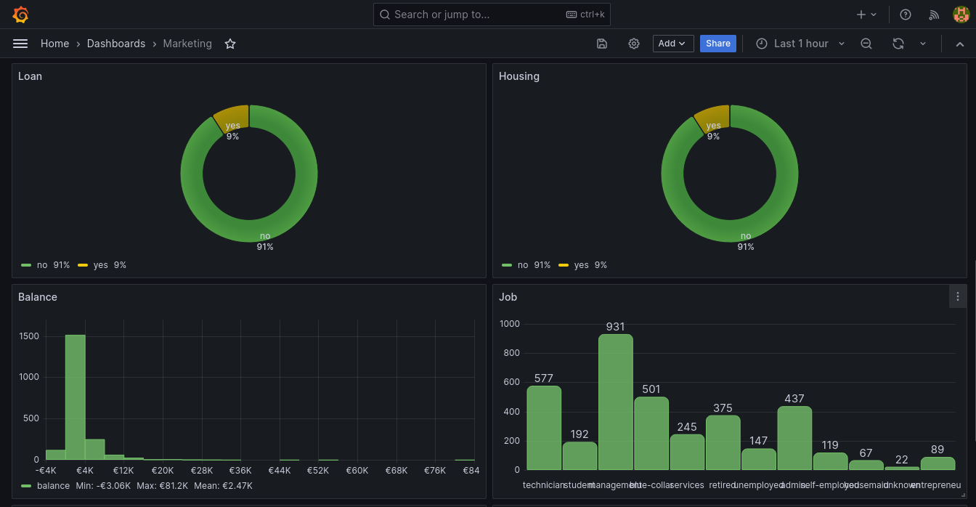Open the navigation hamburger menu
The height and width of the screenshot is (507, 976).
click(x=20, y=44)
